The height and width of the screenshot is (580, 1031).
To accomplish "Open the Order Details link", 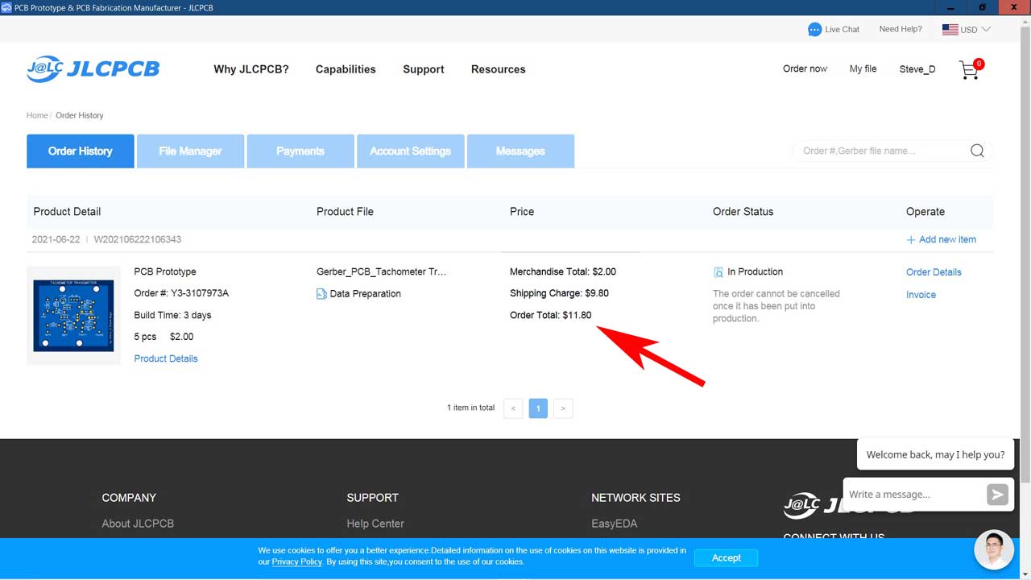I will pyautogui.click(x=934, y=272).
